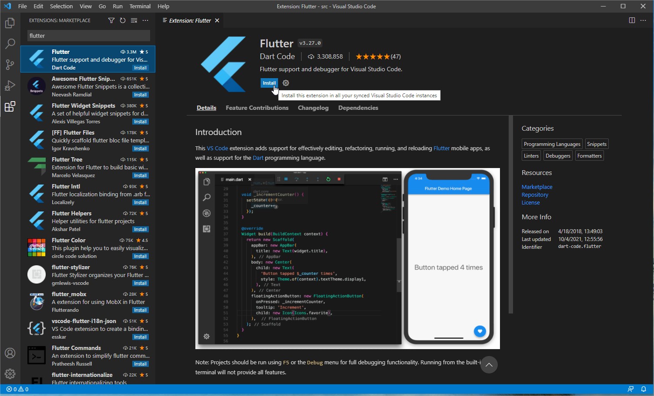654x396 pixels.
Task: Click the large Flutter logo in details
Action: (x=223, y=64)
